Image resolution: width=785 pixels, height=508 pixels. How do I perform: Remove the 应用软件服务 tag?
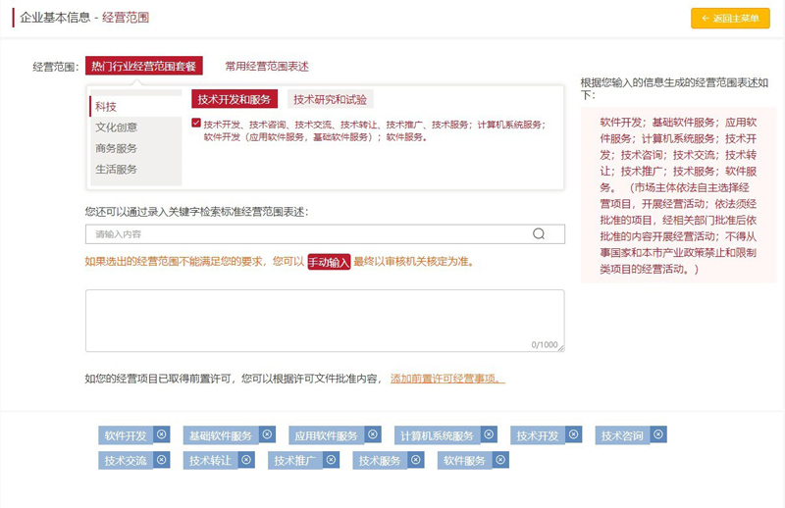[373, 434]
